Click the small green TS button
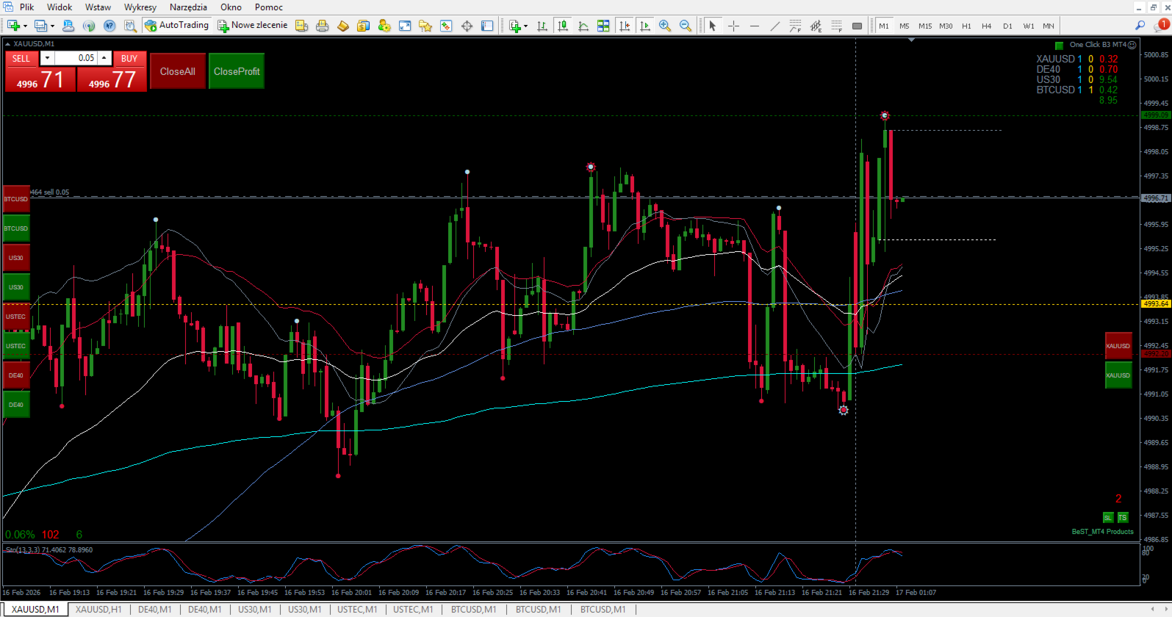 [1122, 518]
